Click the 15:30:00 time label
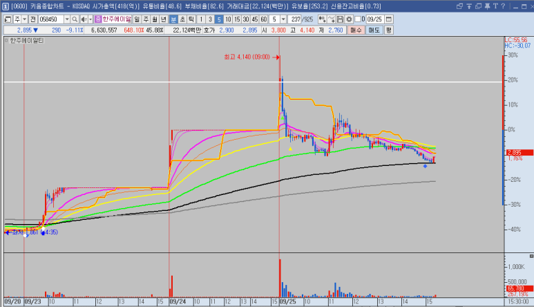 [517, 302]
